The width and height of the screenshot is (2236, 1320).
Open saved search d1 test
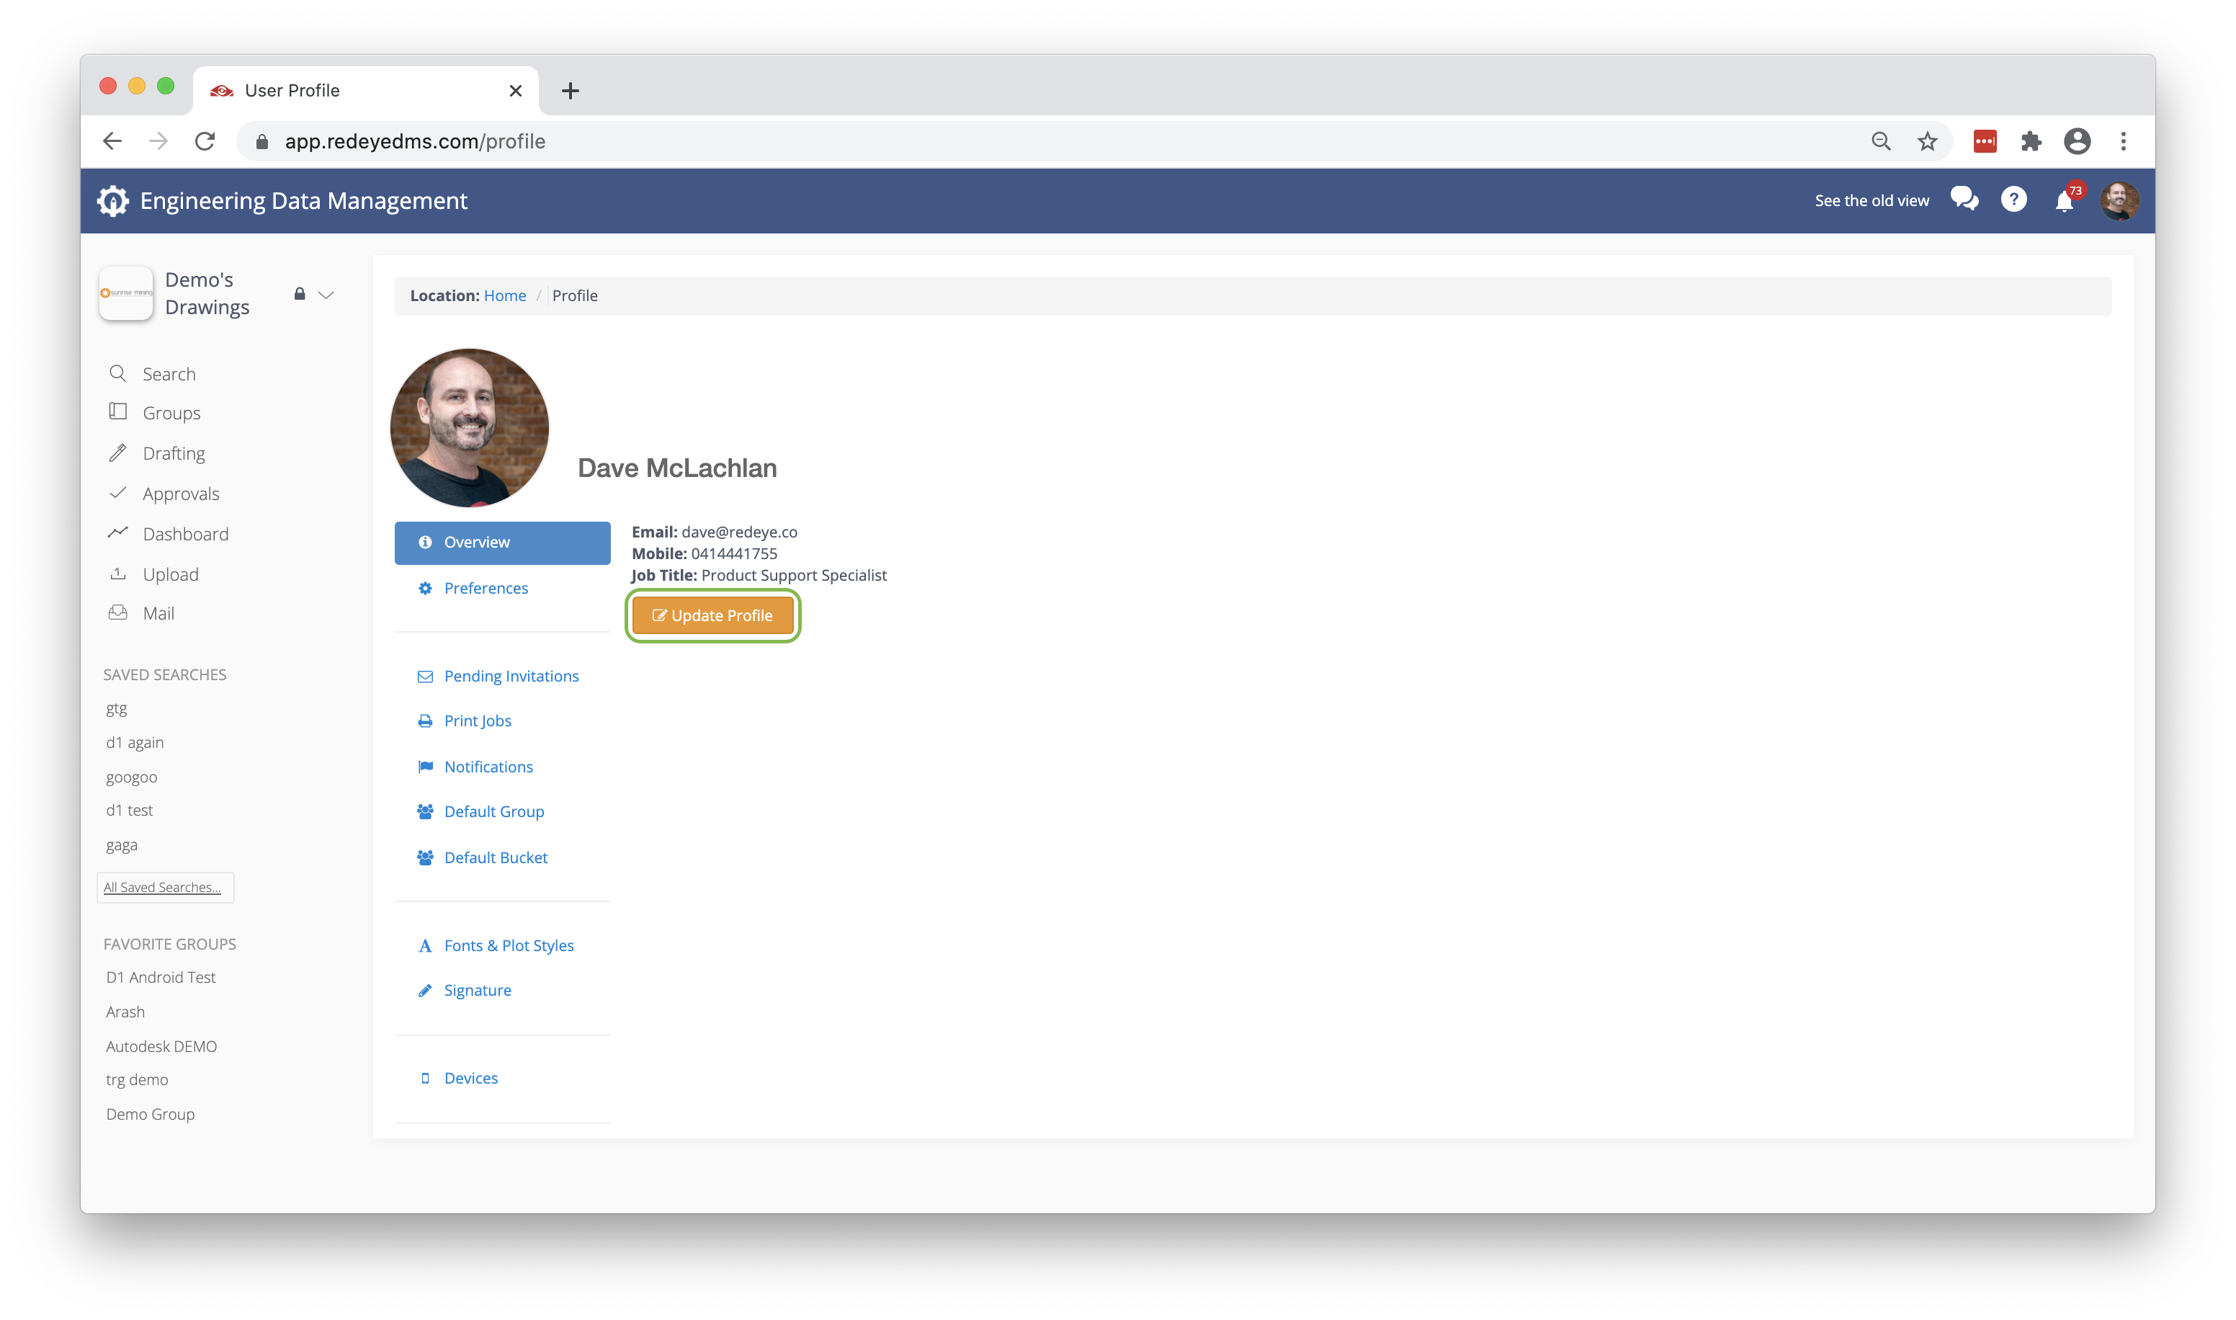[x=129, y=811]
